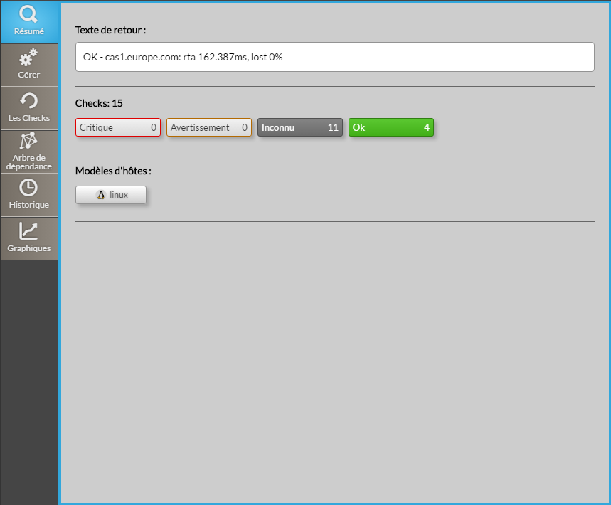The height and width of the screenshot is (505, 611).
Task: Open the Gérer gears section
Action: click(x=29, y=65)
